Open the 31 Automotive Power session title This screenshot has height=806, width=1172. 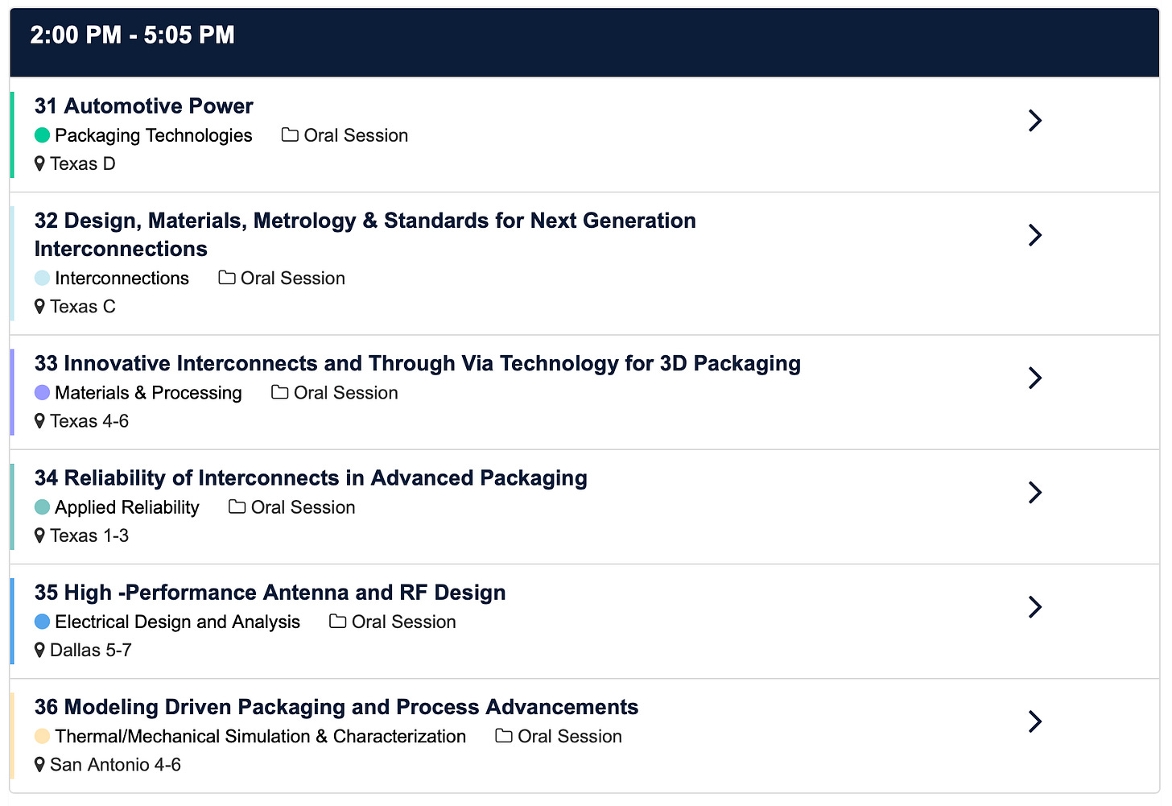143,106
